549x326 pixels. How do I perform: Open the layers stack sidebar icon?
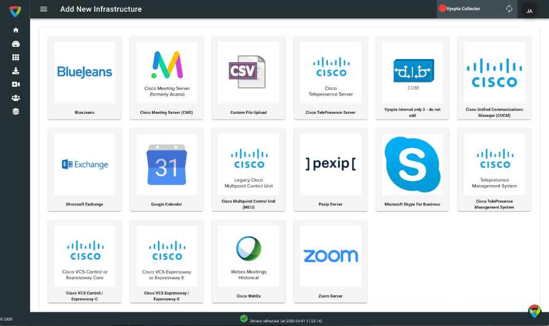point(15,111)
